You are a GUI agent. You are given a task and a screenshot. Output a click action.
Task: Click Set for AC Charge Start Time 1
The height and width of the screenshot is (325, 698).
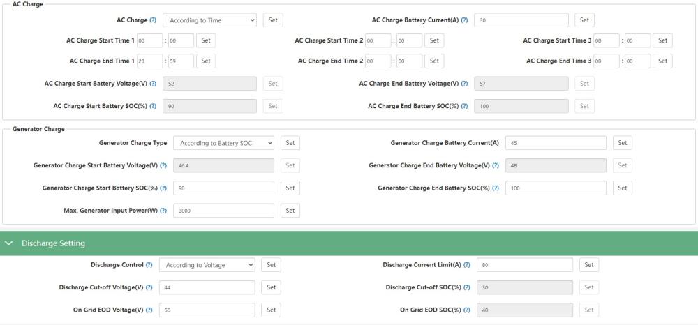tap(206, 40)
